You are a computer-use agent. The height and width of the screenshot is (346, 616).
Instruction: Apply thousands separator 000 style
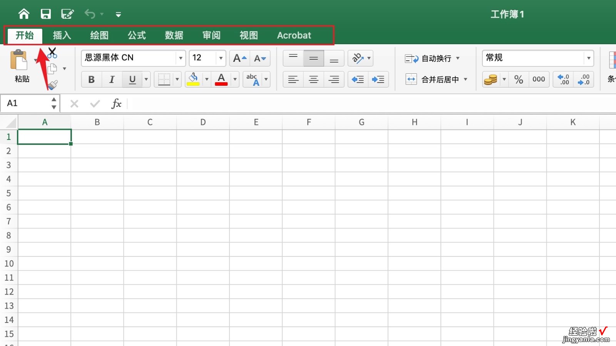tap(539, 80)
